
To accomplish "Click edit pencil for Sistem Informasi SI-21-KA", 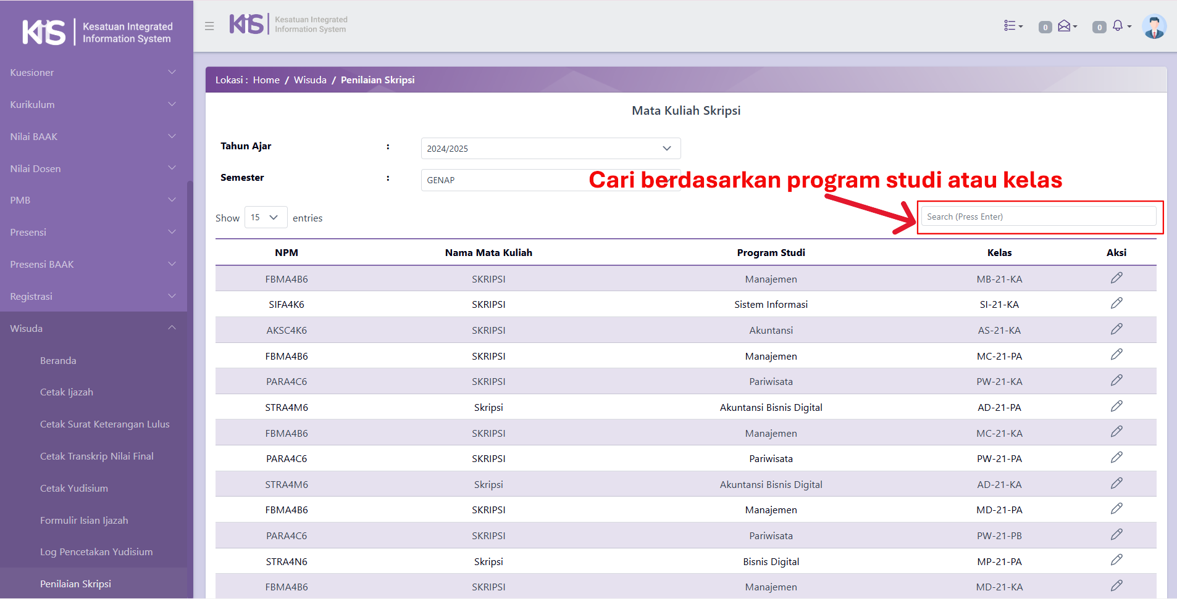I will (x=1116, y=304).
